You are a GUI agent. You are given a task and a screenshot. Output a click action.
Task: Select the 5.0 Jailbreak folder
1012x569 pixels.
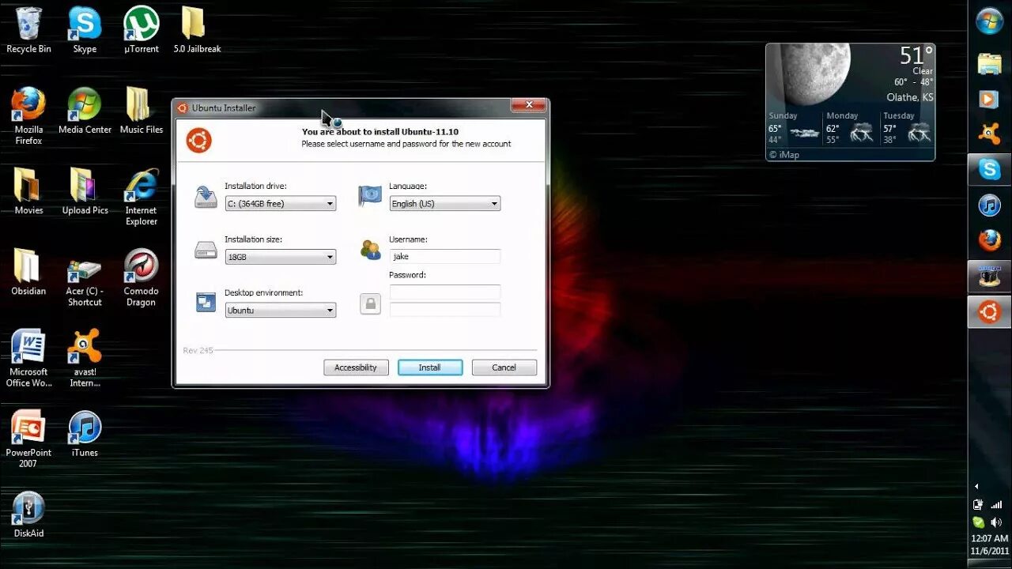coord(197,30)
